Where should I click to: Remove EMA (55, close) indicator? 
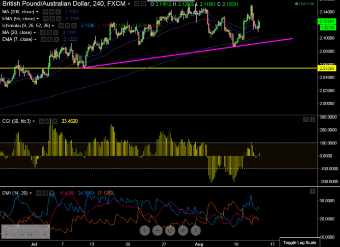pyautogui.click(x=59, y=19)
